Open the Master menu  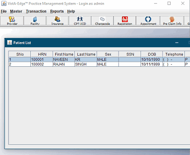(16, 11)
